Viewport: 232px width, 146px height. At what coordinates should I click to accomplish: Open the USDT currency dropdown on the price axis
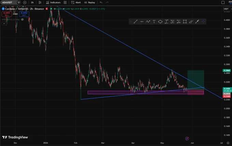227,9
